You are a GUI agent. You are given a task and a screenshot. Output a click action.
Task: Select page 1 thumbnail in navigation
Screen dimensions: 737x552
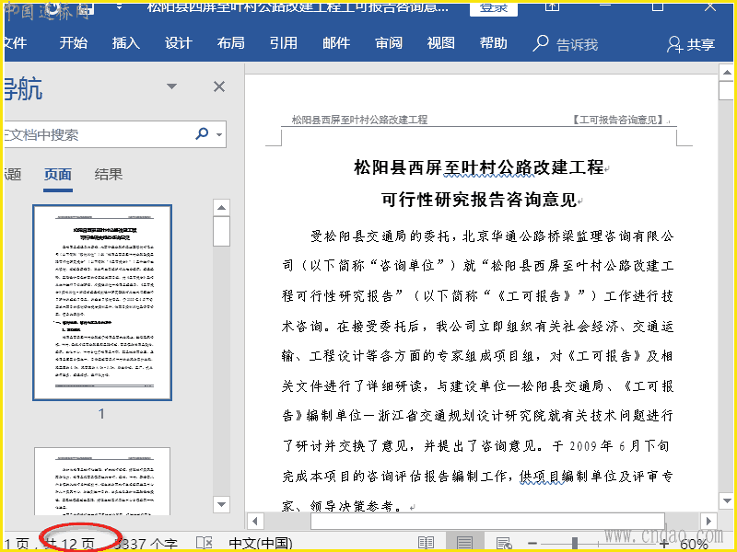coord(101,303)
